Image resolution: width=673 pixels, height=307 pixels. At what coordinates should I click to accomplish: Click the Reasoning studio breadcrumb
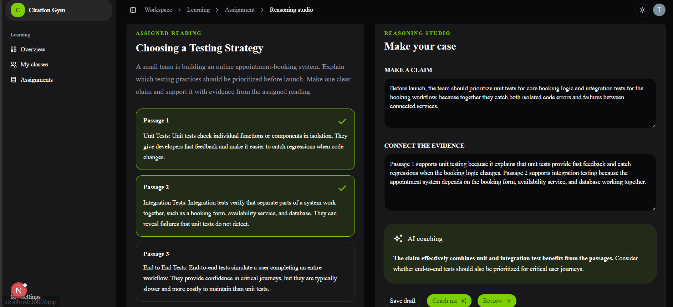(291, 10)
